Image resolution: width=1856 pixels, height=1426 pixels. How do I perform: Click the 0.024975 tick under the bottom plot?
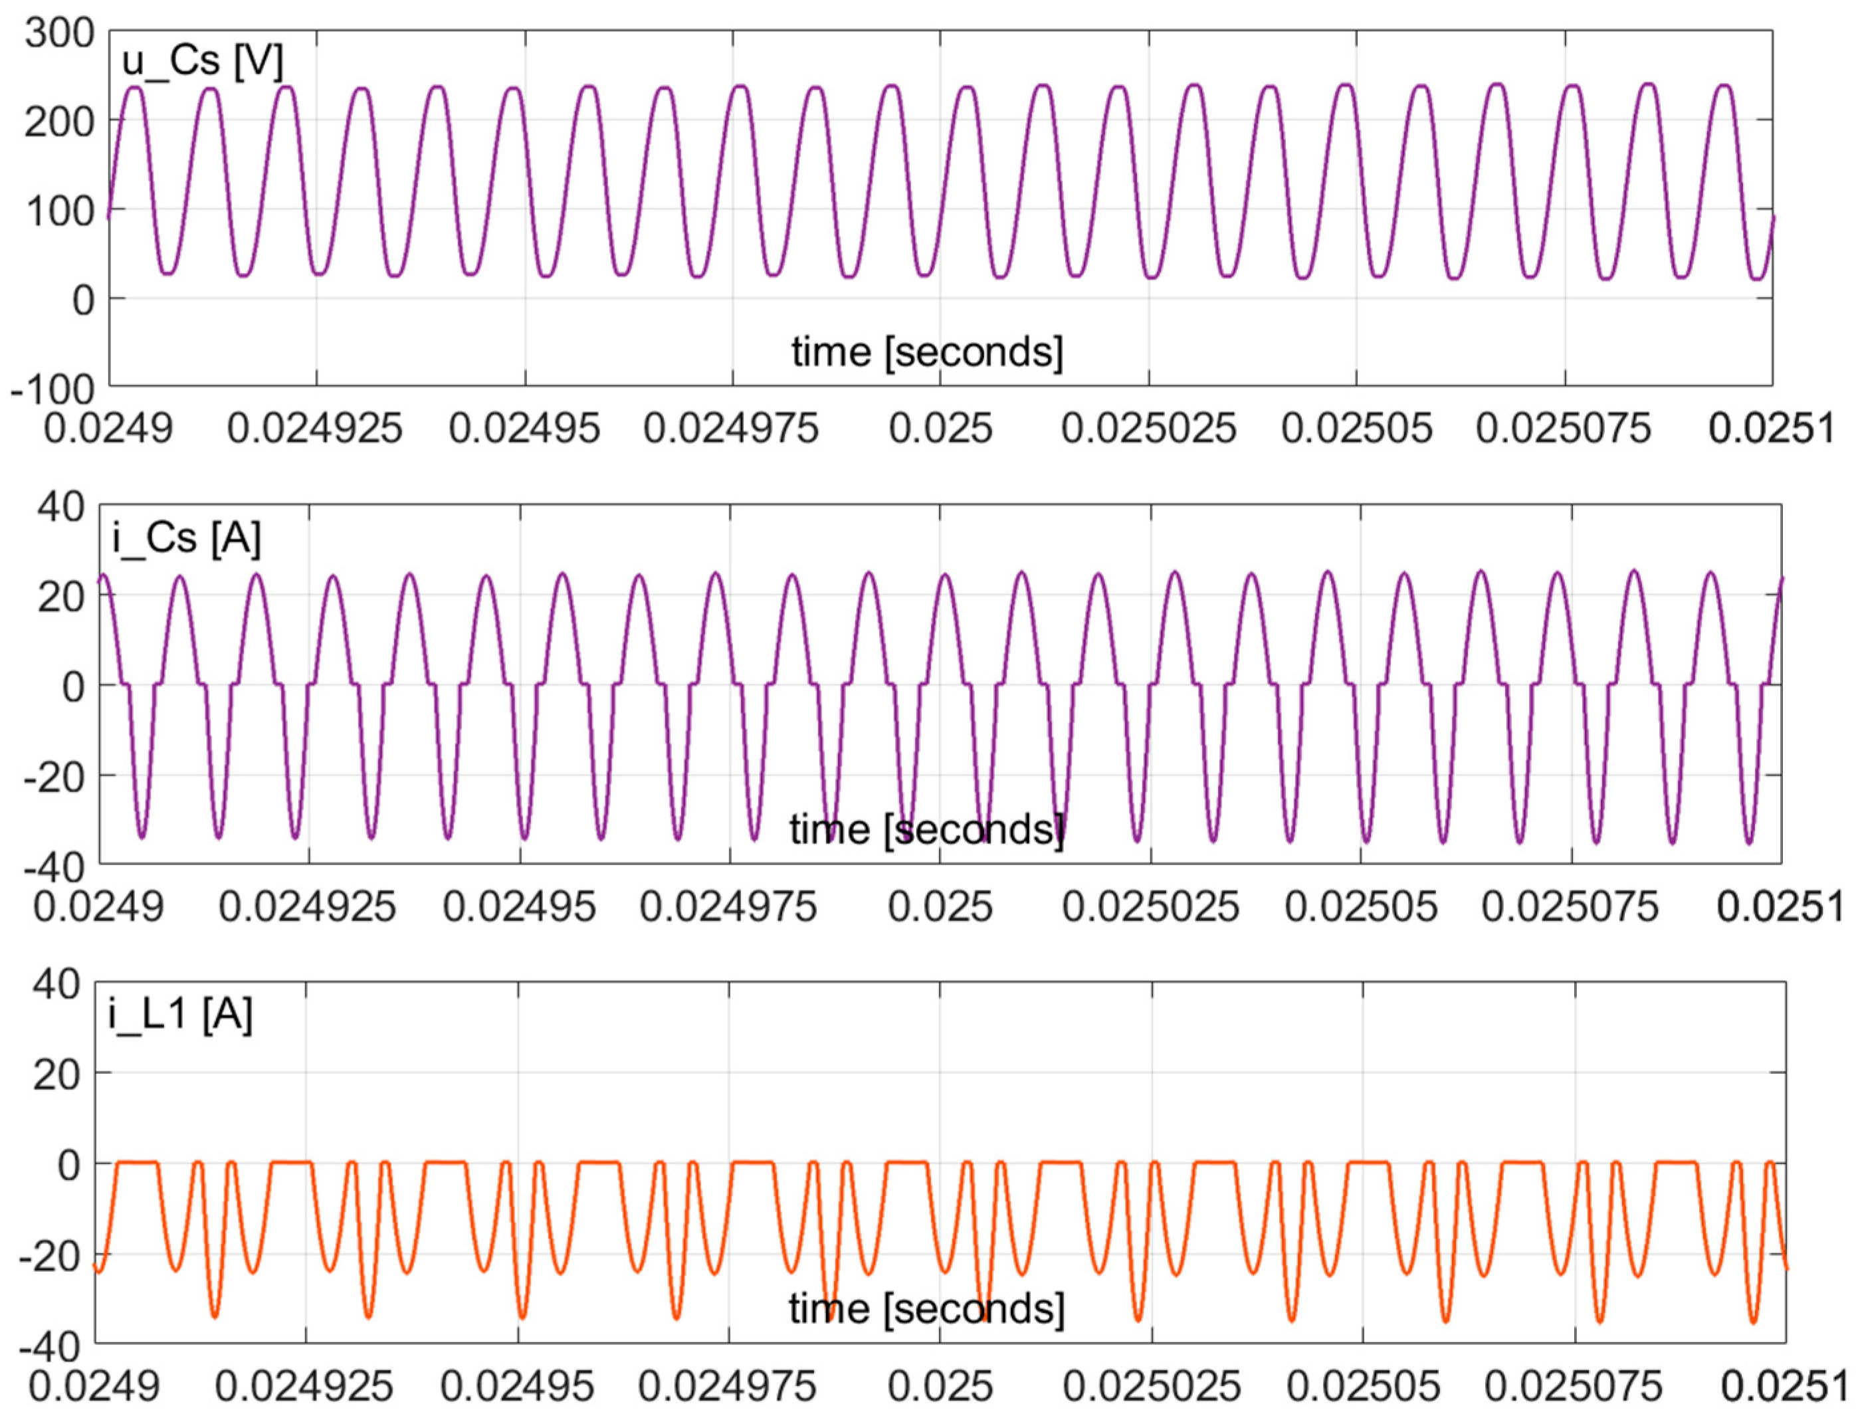[727, 1386]
